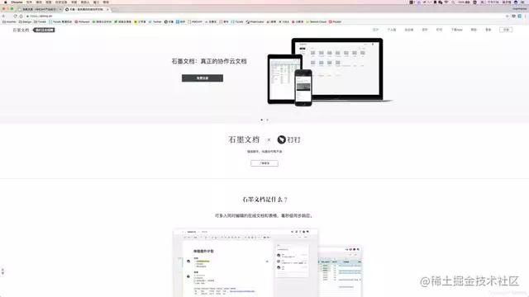Open the Twitter bookmark
The image size is (529, 297).
point(155,21)
